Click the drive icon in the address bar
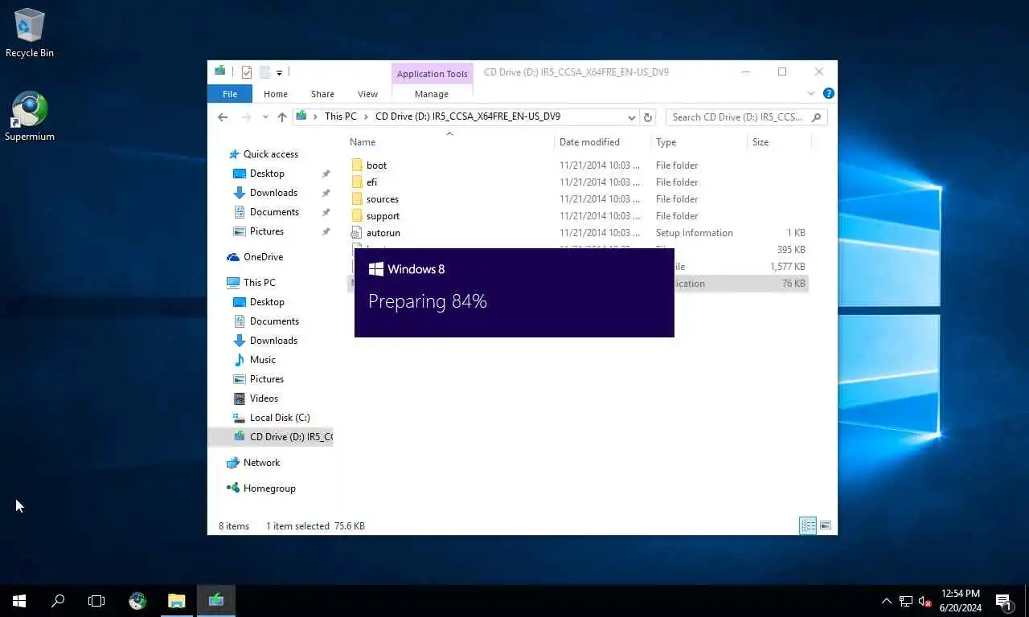Screen dimensions: 1029x617 (301, 116)
